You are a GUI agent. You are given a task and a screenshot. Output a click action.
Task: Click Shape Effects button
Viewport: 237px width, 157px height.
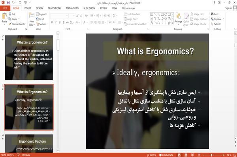199,24
